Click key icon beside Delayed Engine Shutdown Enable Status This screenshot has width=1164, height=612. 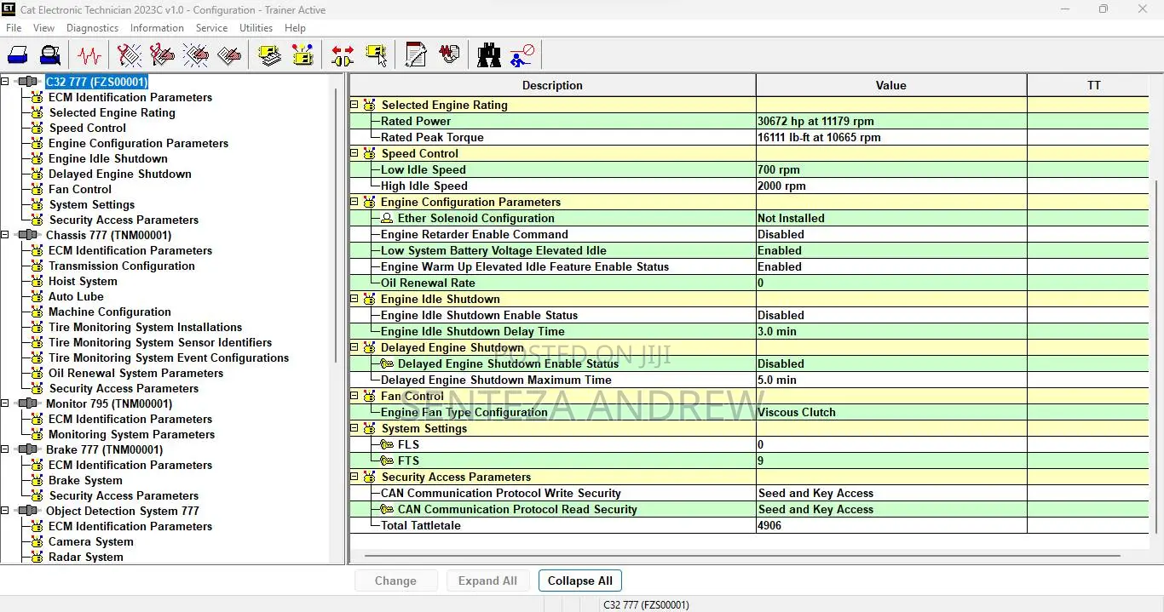click(x=387, y=363)
